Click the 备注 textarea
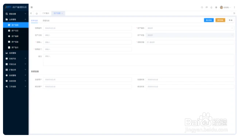The height and width of the screenshot is (138, 241). tap(139, 60)
